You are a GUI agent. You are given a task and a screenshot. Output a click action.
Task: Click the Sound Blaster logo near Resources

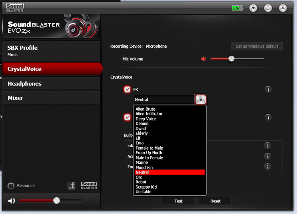[89, 185]
